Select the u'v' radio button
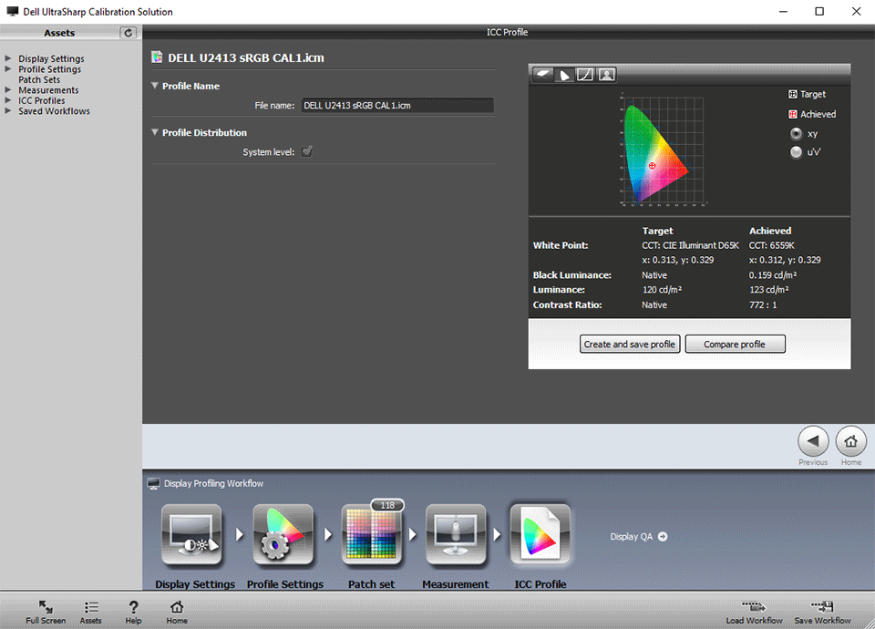 [x=796, y=152]
